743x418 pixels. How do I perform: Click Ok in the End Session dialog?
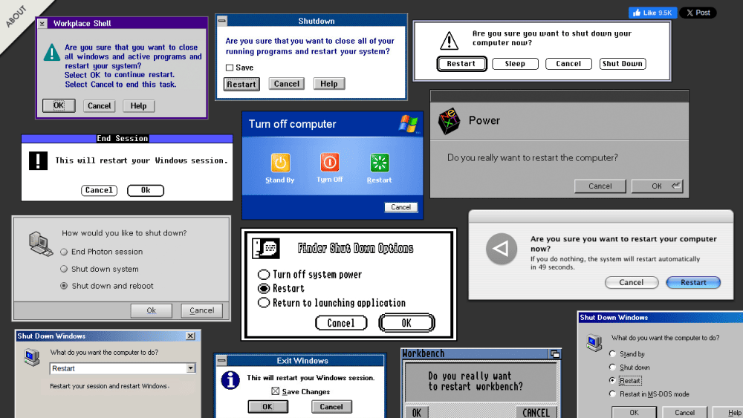click(146, 190)
